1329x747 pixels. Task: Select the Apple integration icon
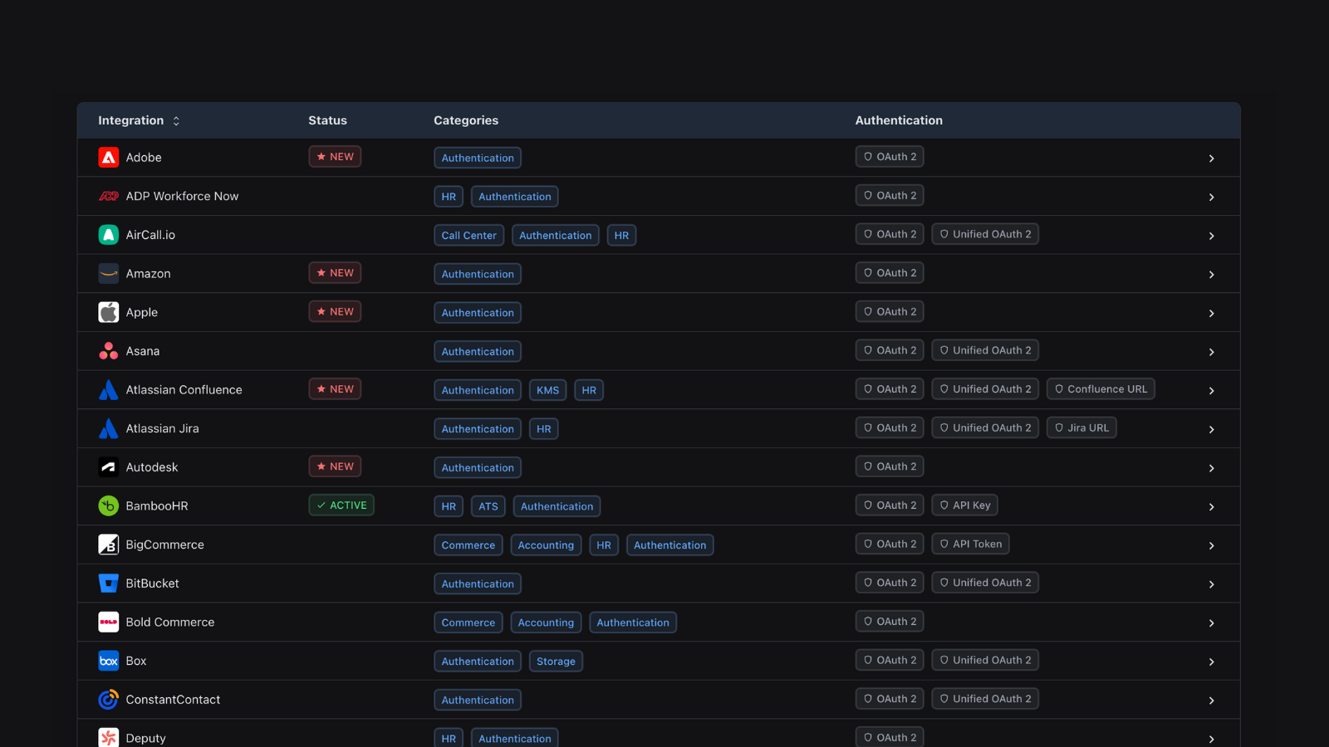pos(108,312)
